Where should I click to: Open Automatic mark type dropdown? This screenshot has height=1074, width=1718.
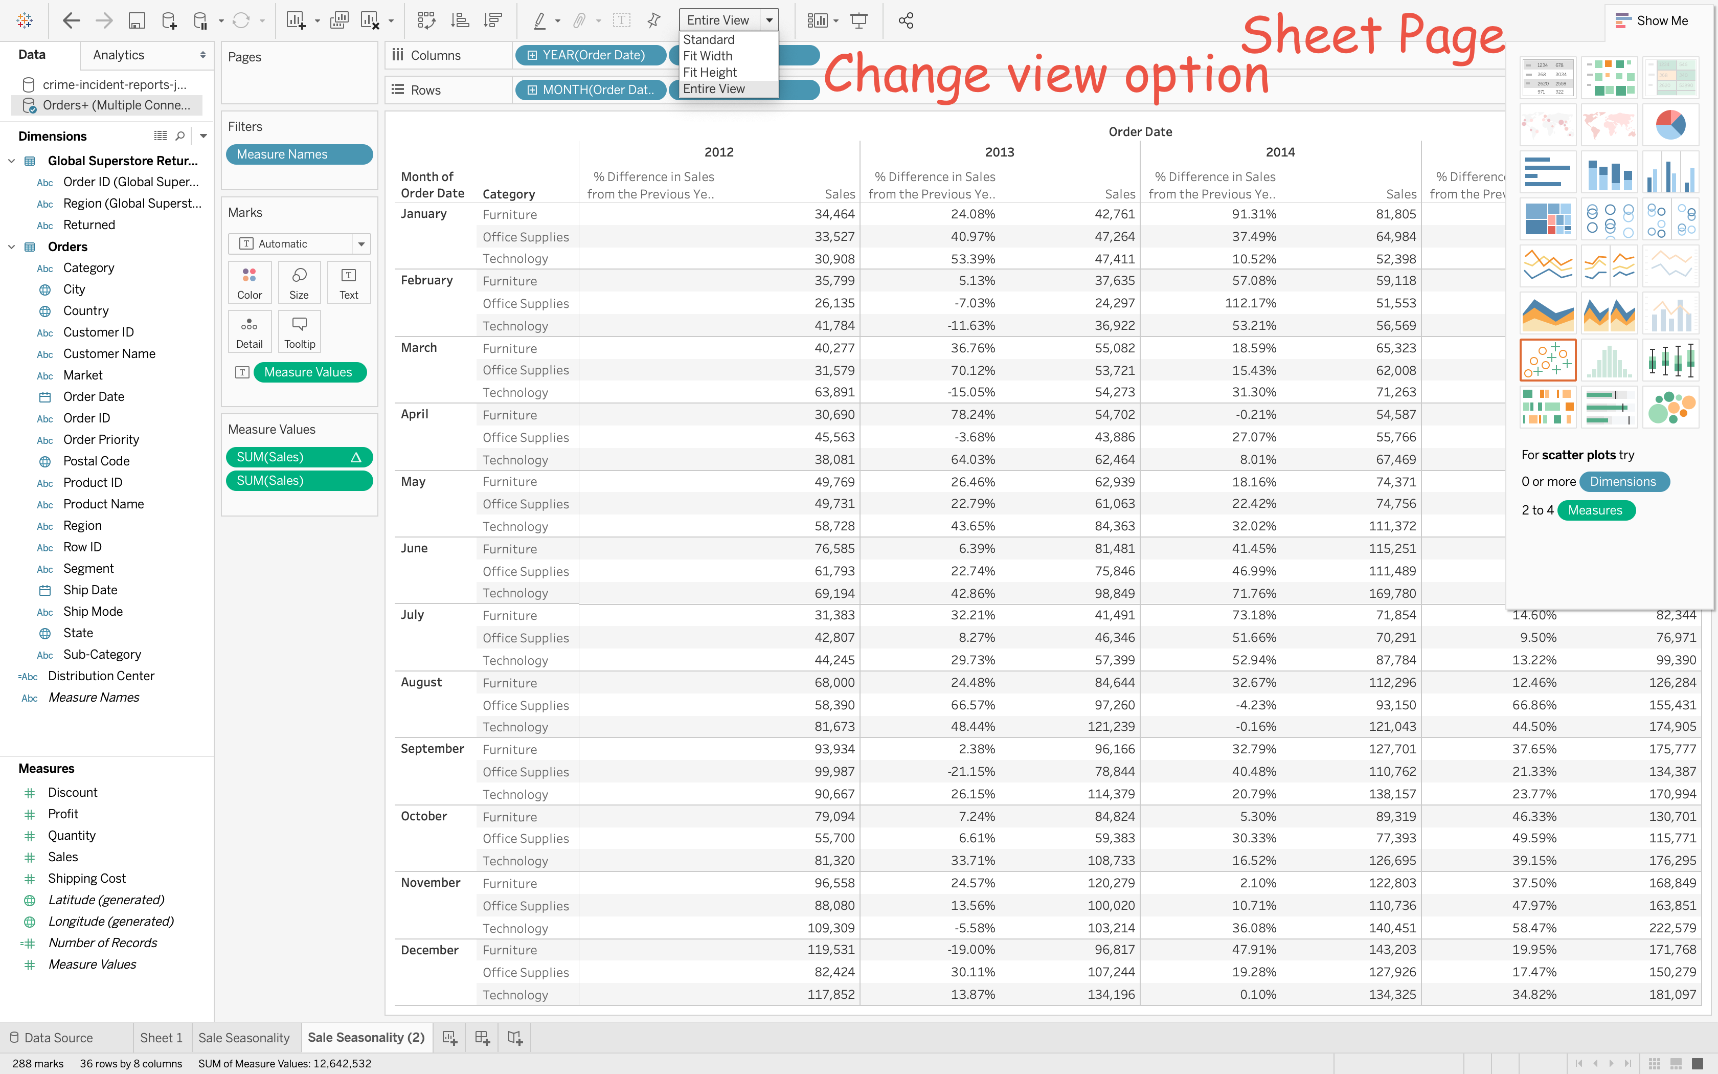(x=361, y=243)
